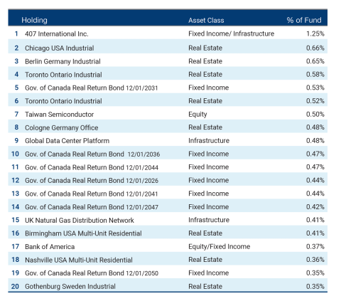Select Real Return Bond 12/01/2041 holding
The height and width of the screenshot is (306, 341).
pyautogui.click(x=91, y=194)
